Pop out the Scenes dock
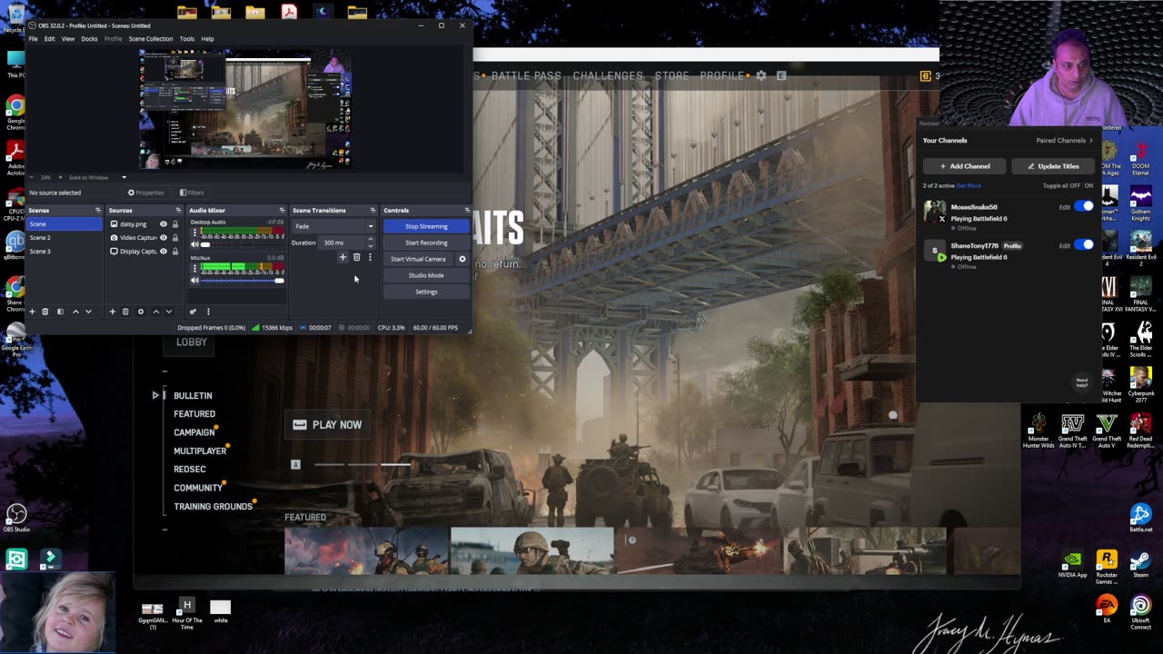 point(98,211)
